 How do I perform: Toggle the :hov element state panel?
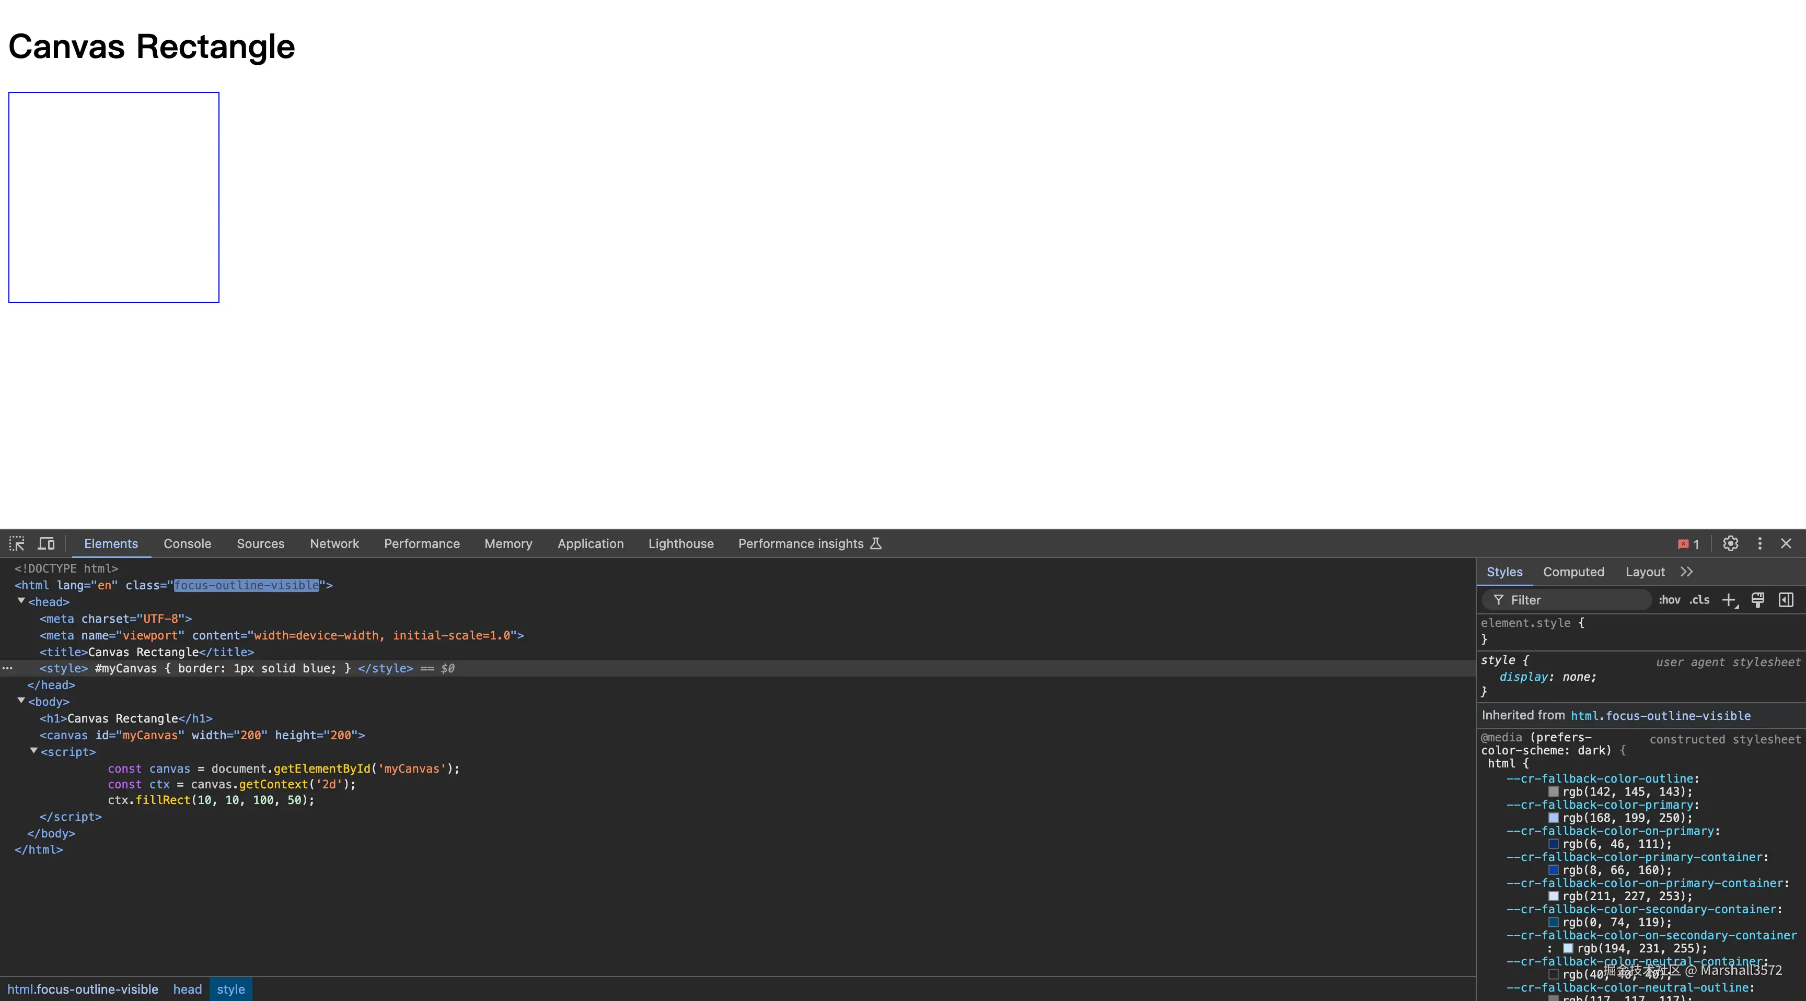(x=1669, y=600)
